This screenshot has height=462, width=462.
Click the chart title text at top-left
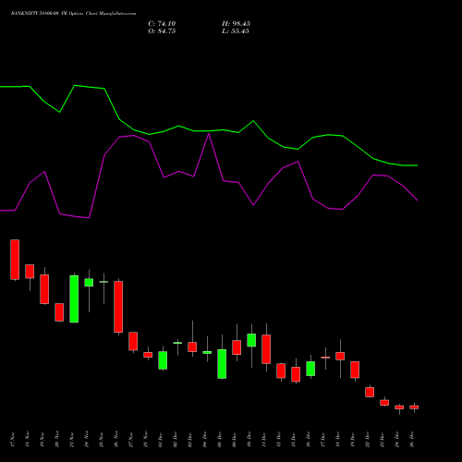point(73,14)
